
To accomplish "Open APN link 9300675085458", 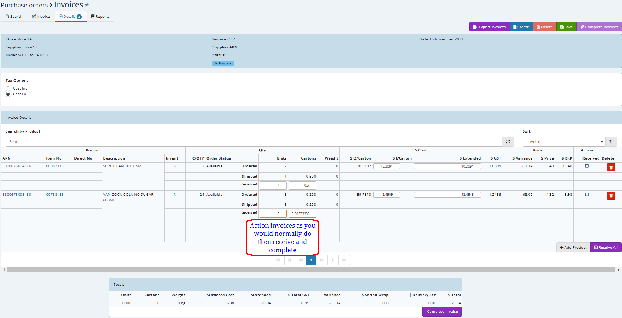I will point(17,195).
